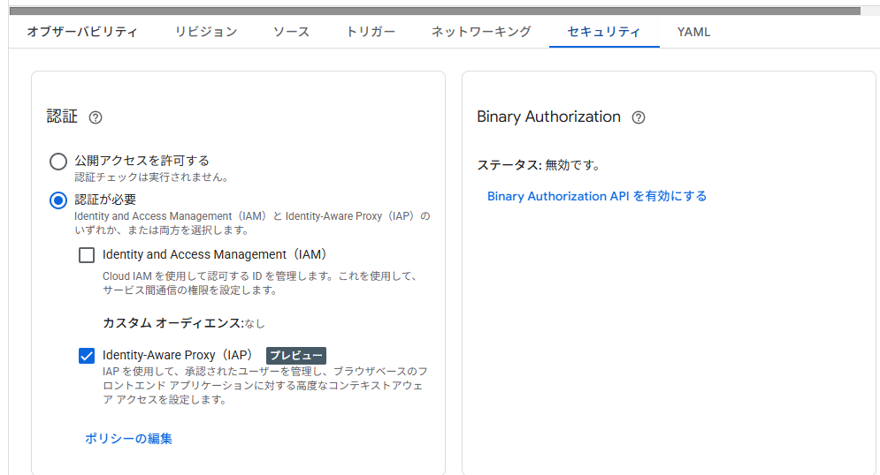This screenshot has height=475, width=880.
Task: Click the ステータス: 無効です text
Action: [x=538, y=165]
